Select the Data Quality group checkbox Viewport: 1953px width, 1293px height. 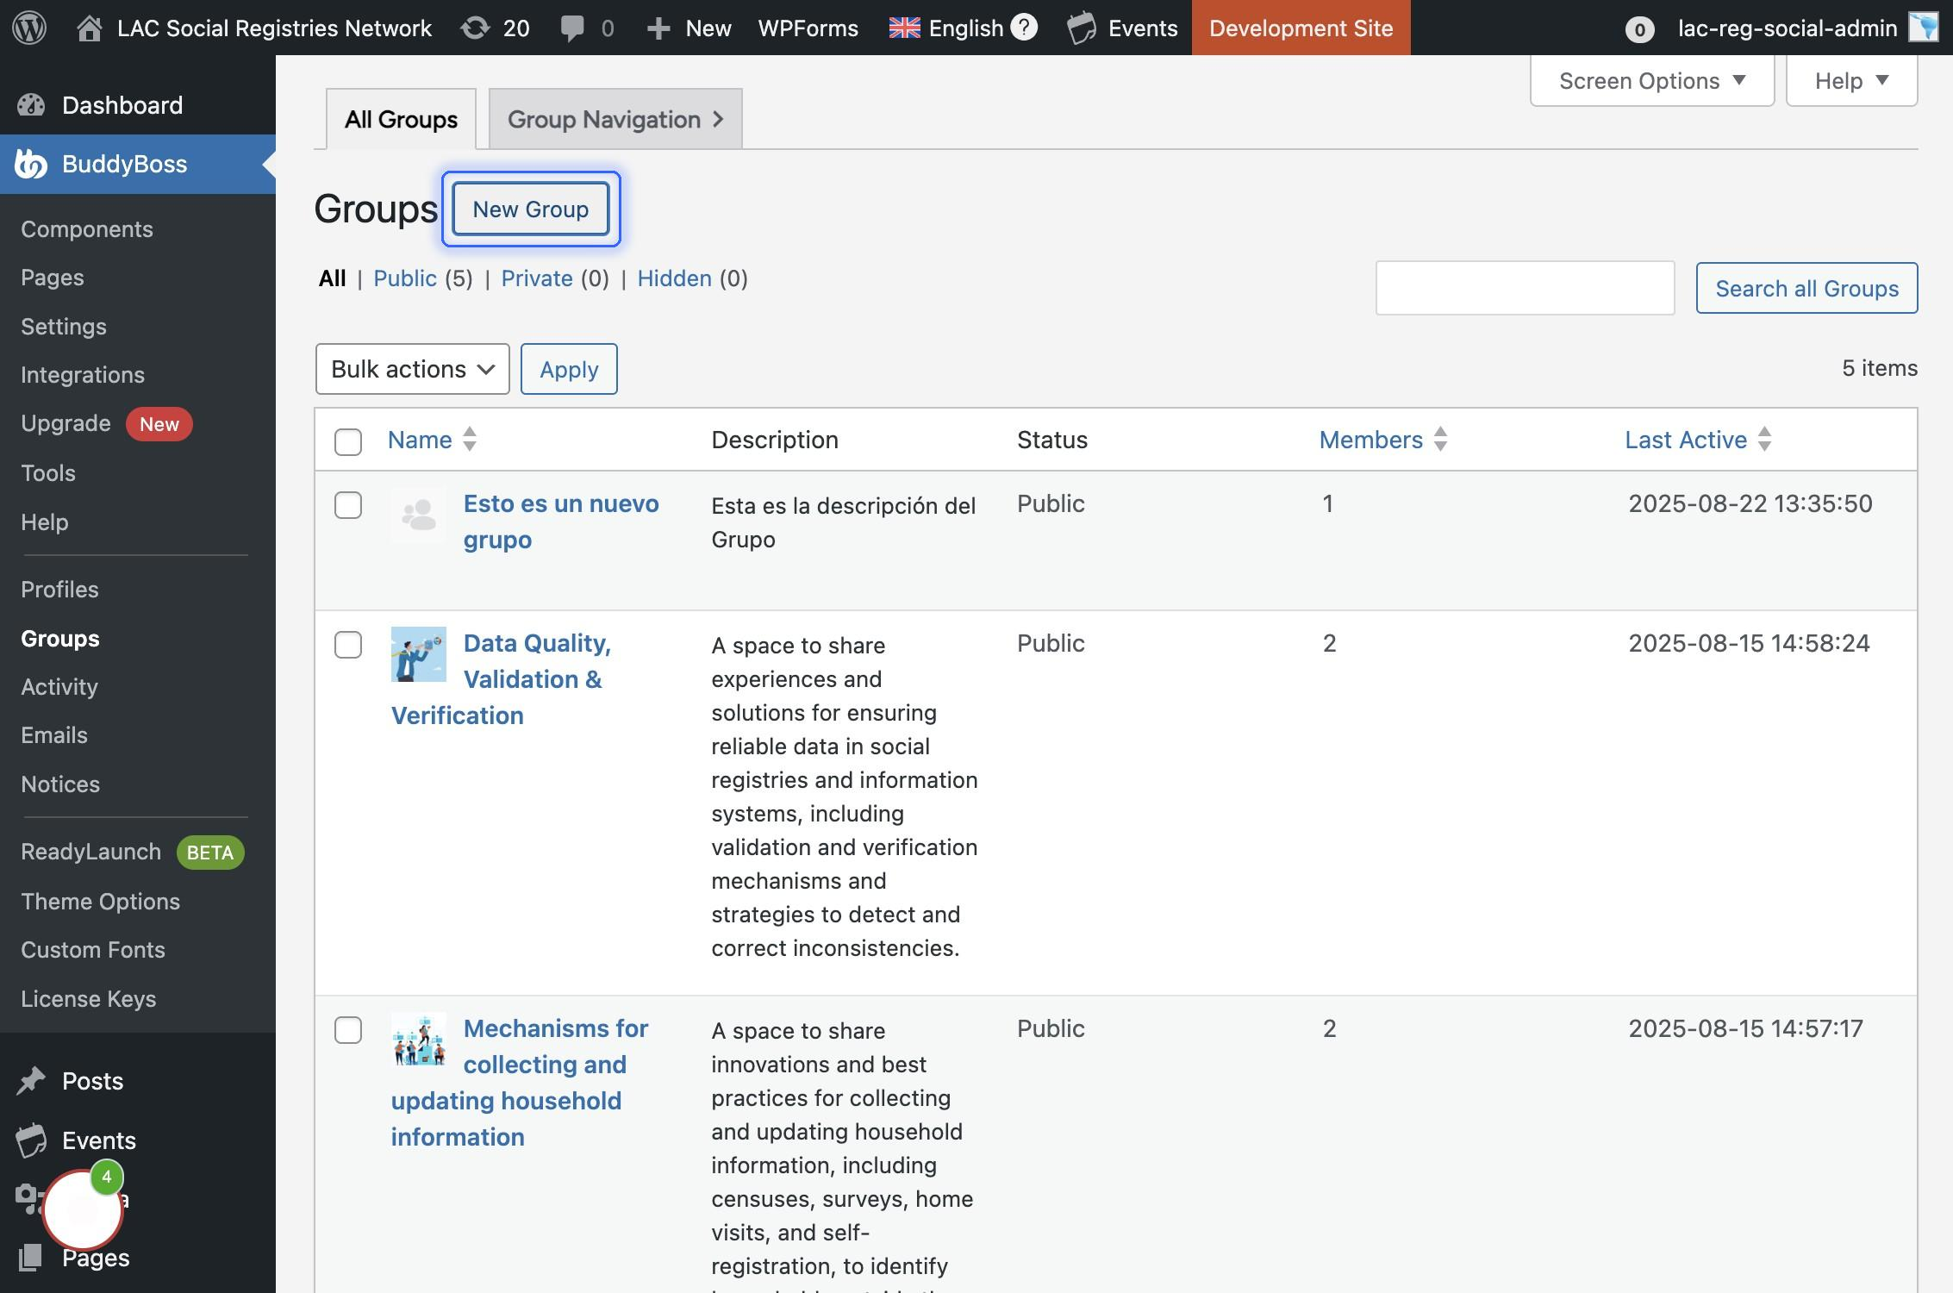(348, 645)
